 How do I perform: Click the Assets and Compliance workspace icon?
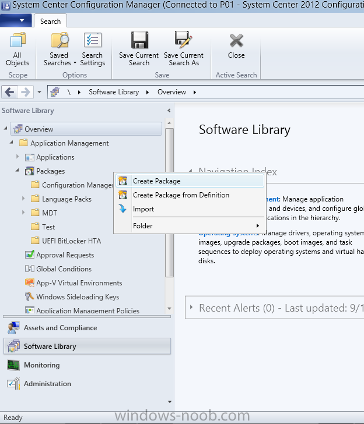(x=13, y=327)
